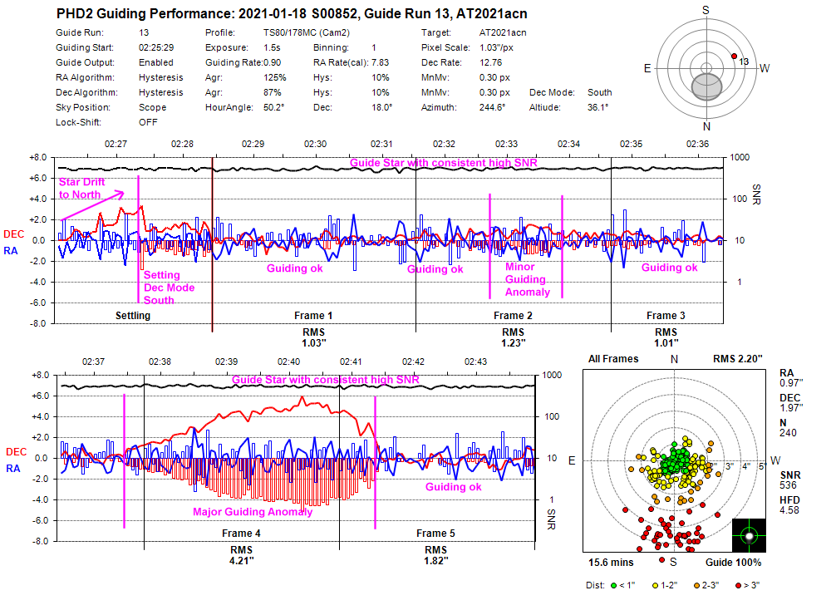Click the Major Guiding Anomaly annotation

pyautogui.click(x=253, y=512)
